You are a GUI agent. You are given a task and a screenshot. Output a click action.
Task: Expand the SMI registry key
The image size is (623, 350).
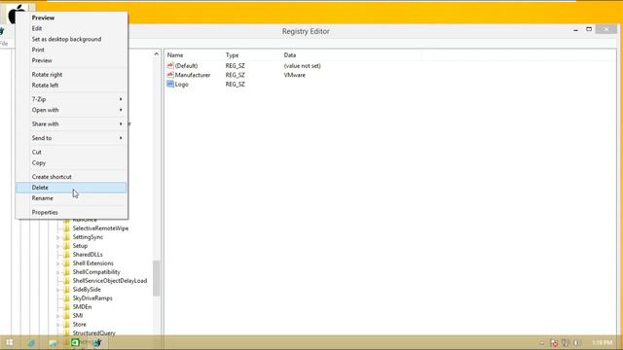58,316
